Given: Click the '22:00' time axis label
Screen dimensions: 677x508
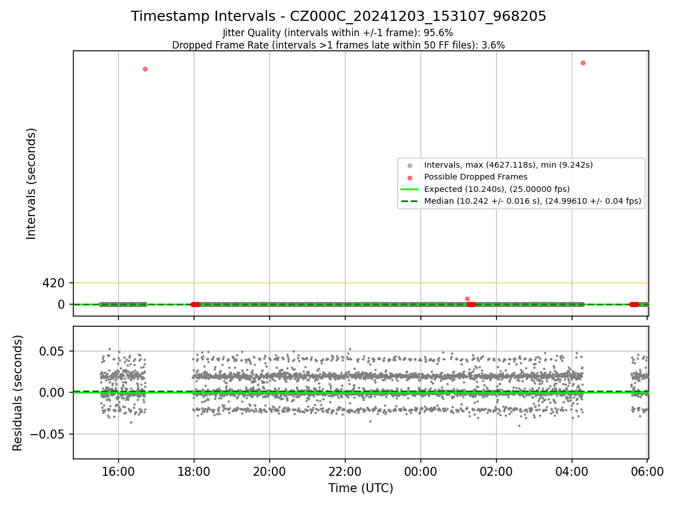Looking at the screenshot, I should 345,472.
